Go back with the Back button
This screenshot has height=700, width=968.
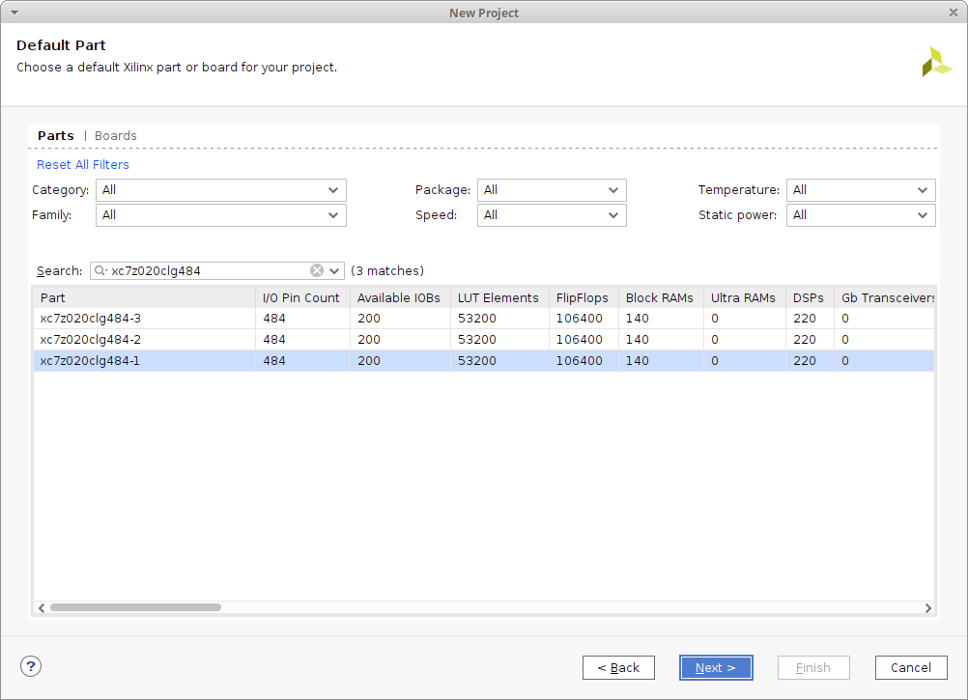(x=618, y=667)
